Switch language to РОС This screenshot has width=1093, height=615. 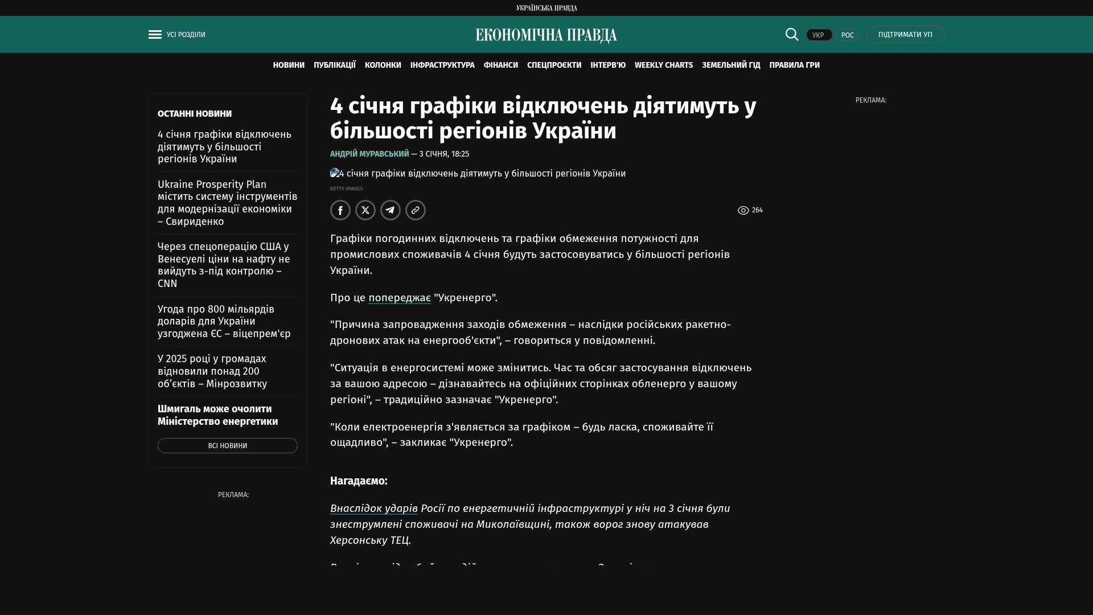(x=847, y=35)
